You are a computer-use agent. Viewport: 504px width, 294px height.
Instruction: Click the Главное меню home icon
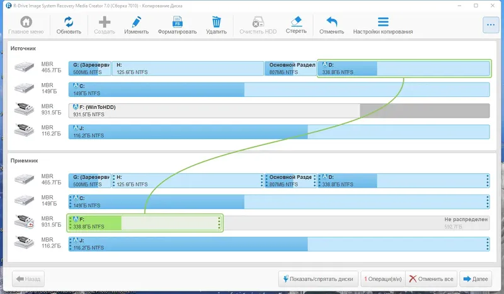click(x=26, y=22)
